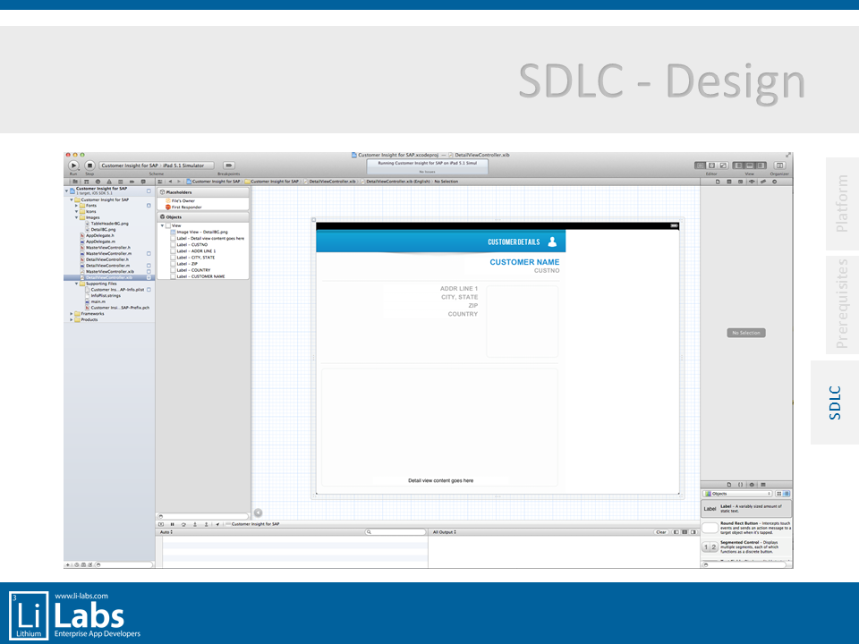Click the Run button in Xcode toolbar
The image size is (859, 644).
point(73,165)
